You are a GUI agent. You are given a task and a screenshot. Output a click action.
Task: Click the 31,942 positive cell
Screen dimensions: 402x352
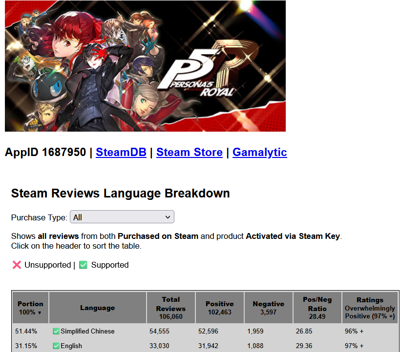click(x=220, y=346)
